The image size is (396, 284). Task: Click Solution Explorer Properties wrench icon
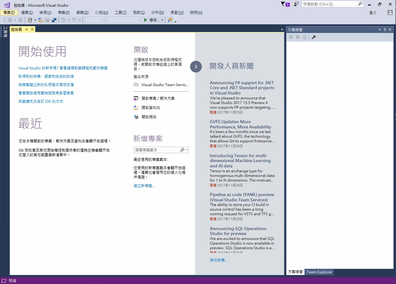314,37
